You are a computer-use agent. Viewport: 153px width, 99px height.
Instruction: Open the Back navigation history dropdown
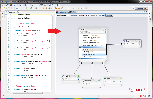click(84, 8)
